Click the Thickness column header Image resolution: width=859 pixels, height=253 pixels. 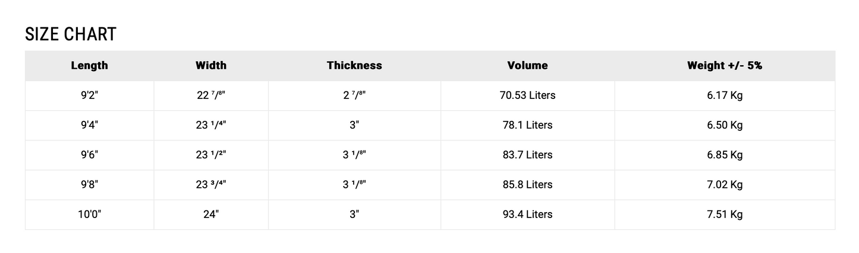[354, 65]
